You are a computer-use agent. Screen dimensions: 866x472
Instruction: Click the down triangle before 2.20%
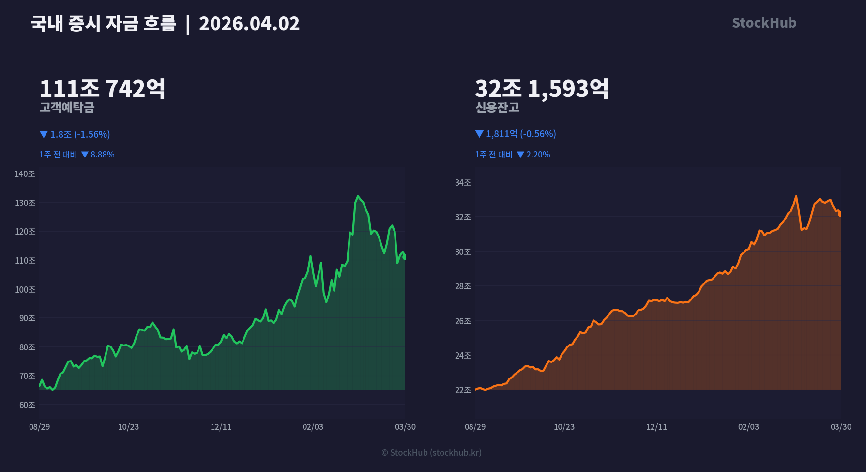[520, 155]
